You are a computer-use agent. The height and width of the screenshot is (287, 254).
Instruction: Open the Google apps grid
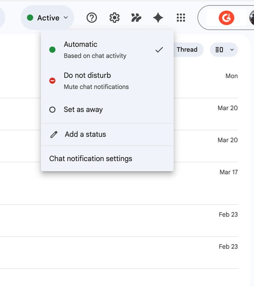[x=181, y=18]
